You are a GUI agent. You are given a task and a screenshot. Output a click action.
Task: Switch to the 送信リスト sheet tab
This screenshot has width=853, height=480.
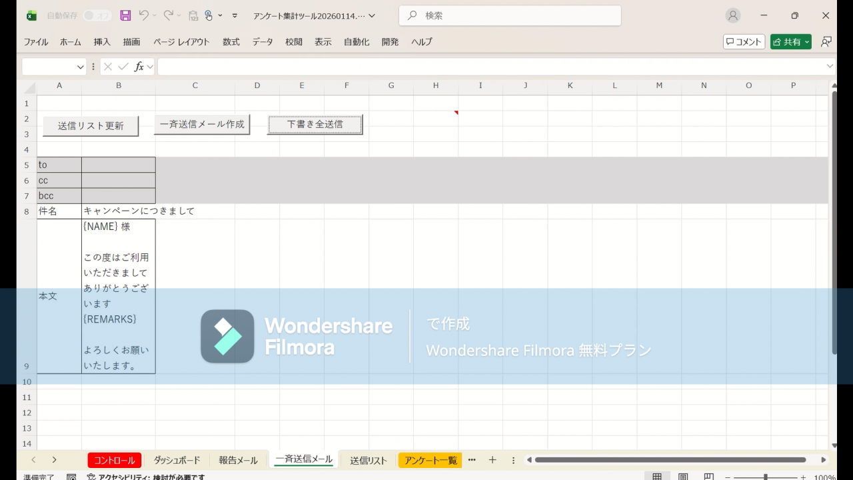pyautogui.click(x=369, y=460)
